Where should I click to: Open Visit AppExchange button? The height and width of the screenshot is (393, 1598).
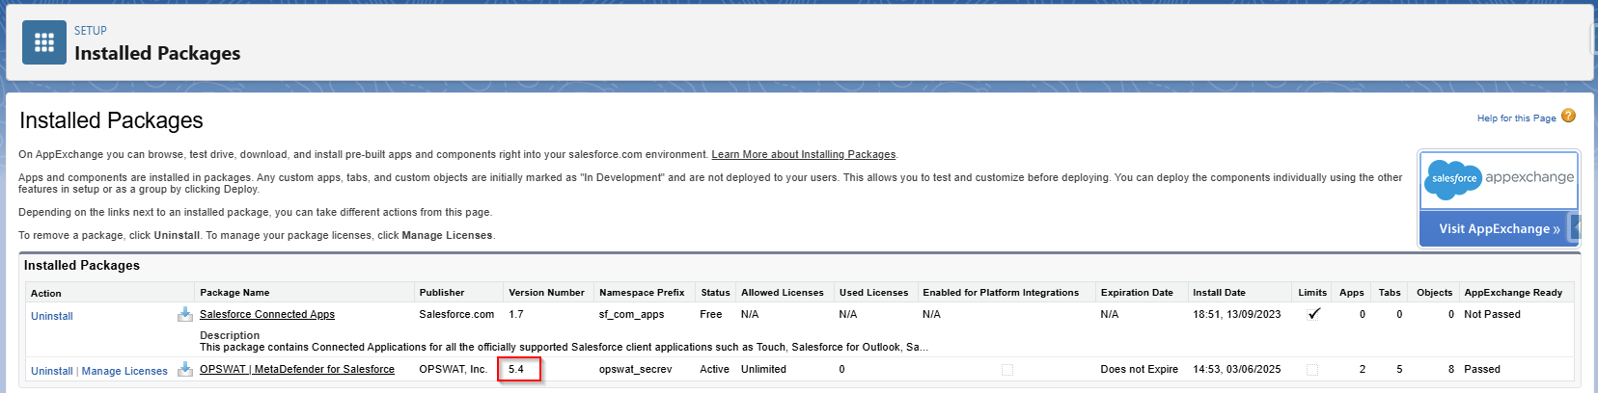pos(1499,228)
